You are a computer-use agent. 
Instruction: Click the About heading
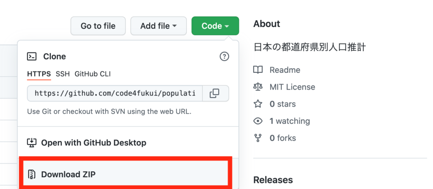(266, 24)
